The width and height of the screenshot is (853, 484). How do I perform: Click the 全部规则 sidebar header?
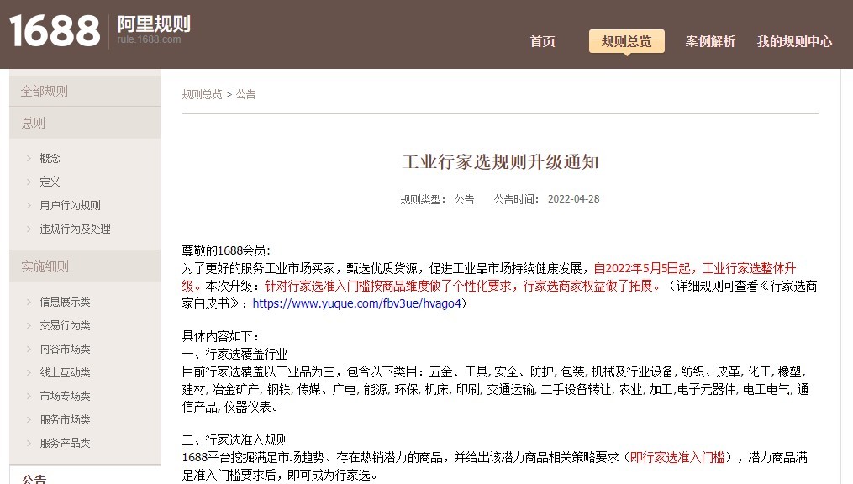85,91
